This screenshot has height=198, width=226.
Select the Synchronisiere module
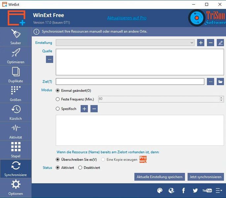point(16,169)
